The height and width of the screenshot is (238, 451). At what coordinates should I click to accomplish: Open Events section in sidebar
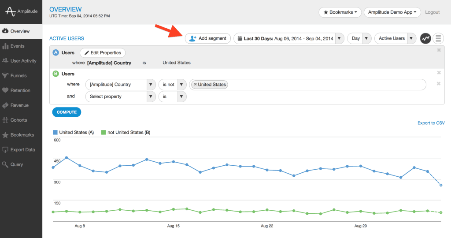[x=17, y=46]
